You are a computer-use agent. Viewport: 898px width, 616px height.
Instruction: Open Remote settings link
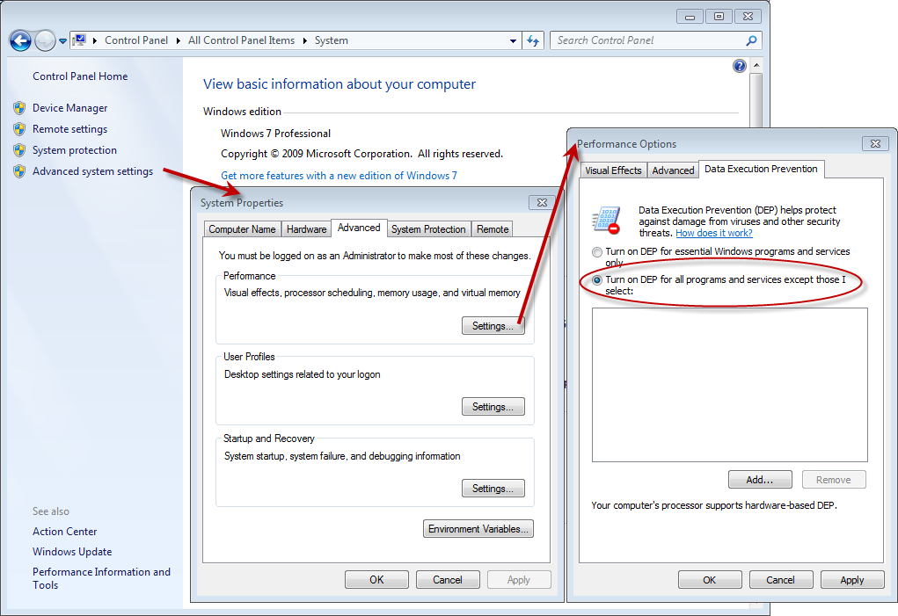point(69,129)
